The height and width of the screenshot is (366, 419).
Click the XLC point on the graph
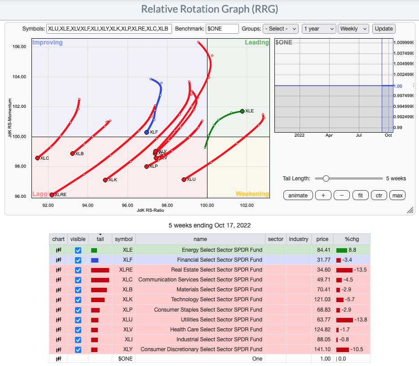tap(37, 158)
